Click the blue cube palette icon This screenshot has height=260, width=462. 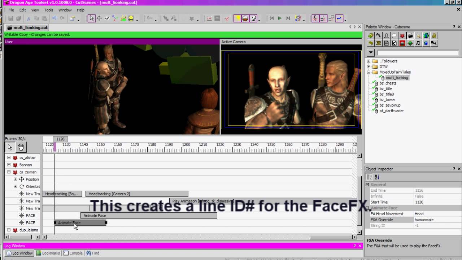tap(426, 43)
